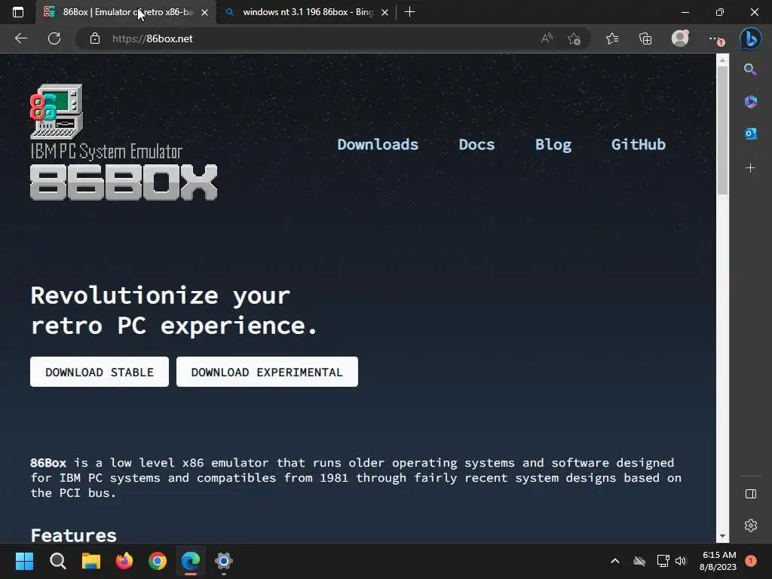Image resolution: width=772 pixels, height=579 pixels.
Task: Launch Google Chrome from the taskbar
Action: point(158,561)
